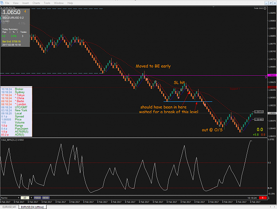Minimize the chart window via top-right minimize icon

(266, 3)
